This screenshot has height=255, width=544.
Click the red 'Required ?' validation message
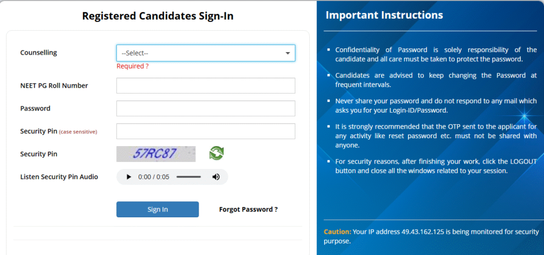[132, 66]
